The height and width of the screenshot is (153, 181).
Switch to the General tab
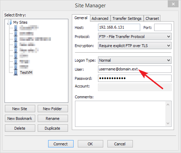[x=81, y=18]
